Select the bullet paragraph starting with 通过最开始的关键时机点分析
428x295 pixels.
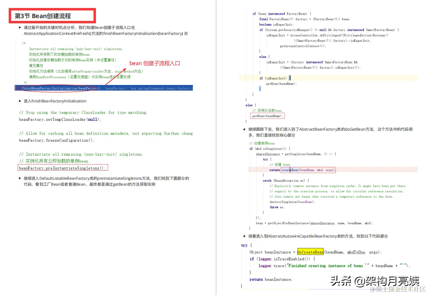pos(106,30)
